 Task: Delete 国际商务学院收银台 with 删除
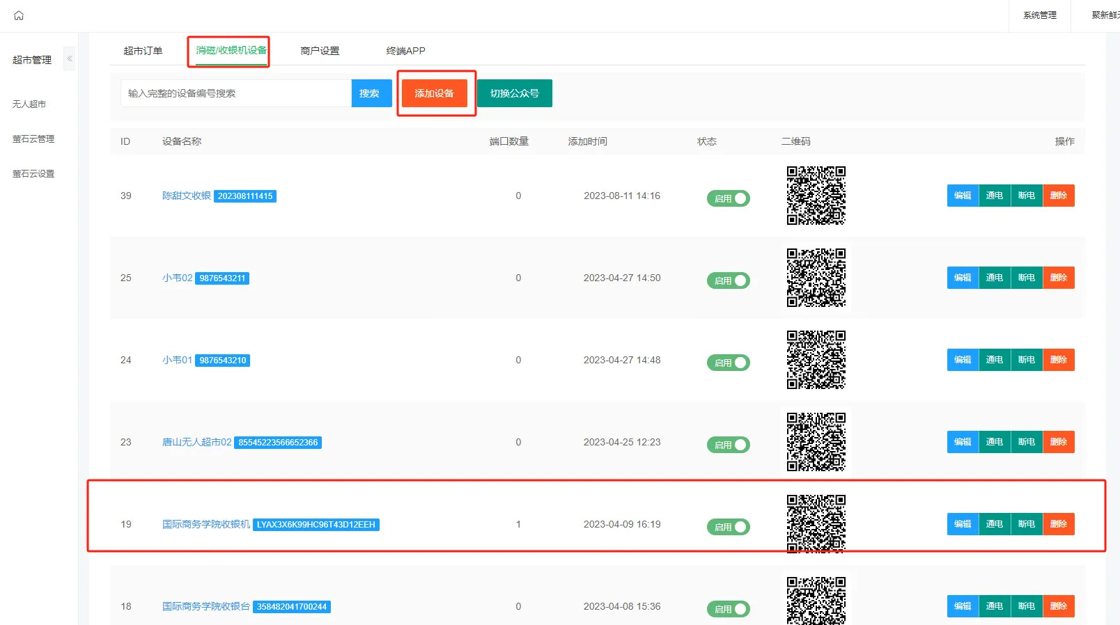click(1059, 606)
